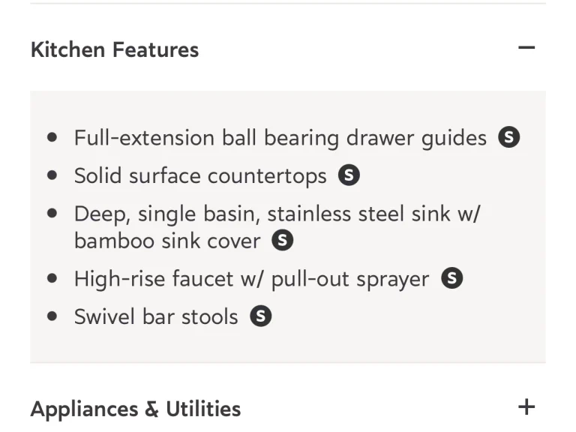Click S badge beside pull-out sprayer
576x432 pixels.
pos(451,278)
